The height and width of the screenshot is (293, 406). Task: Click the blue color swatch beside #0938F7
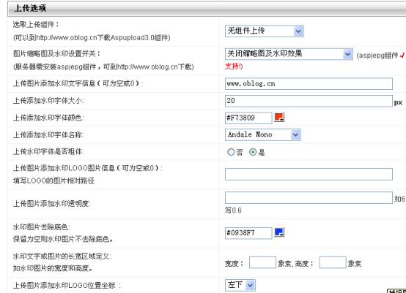(x=279, y=232)
